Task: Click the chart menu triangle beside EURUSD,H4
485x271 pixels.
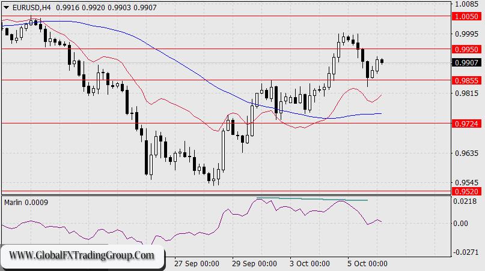Action: click(x=6, y=7)
